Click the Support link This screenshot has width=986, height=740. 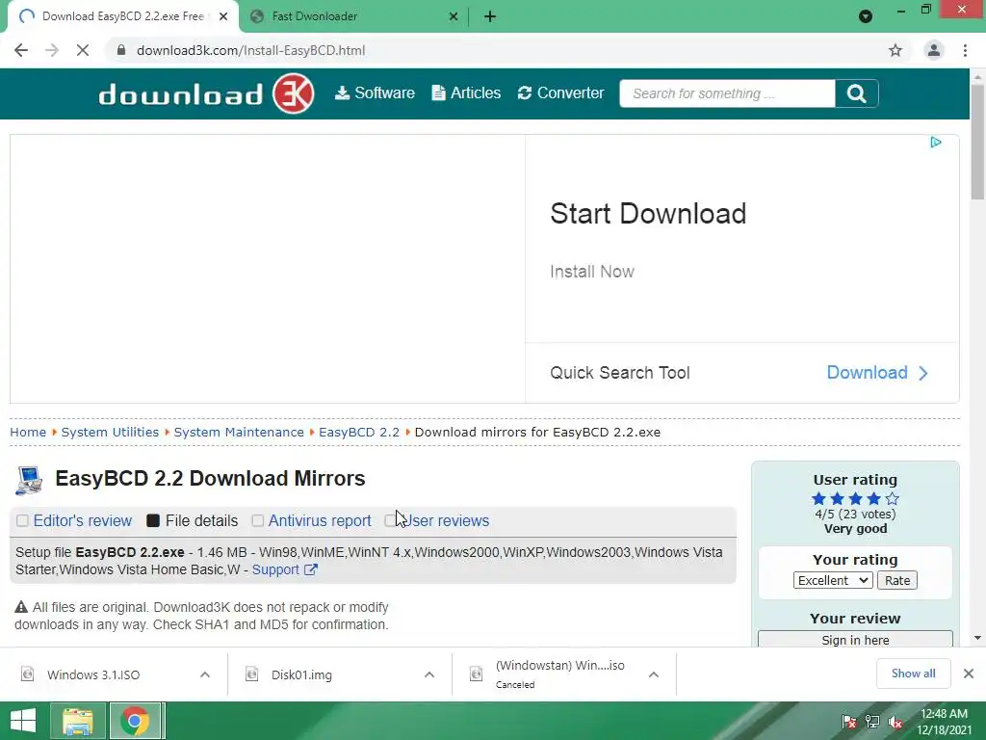pyautogui.click(x=275, y=569)
